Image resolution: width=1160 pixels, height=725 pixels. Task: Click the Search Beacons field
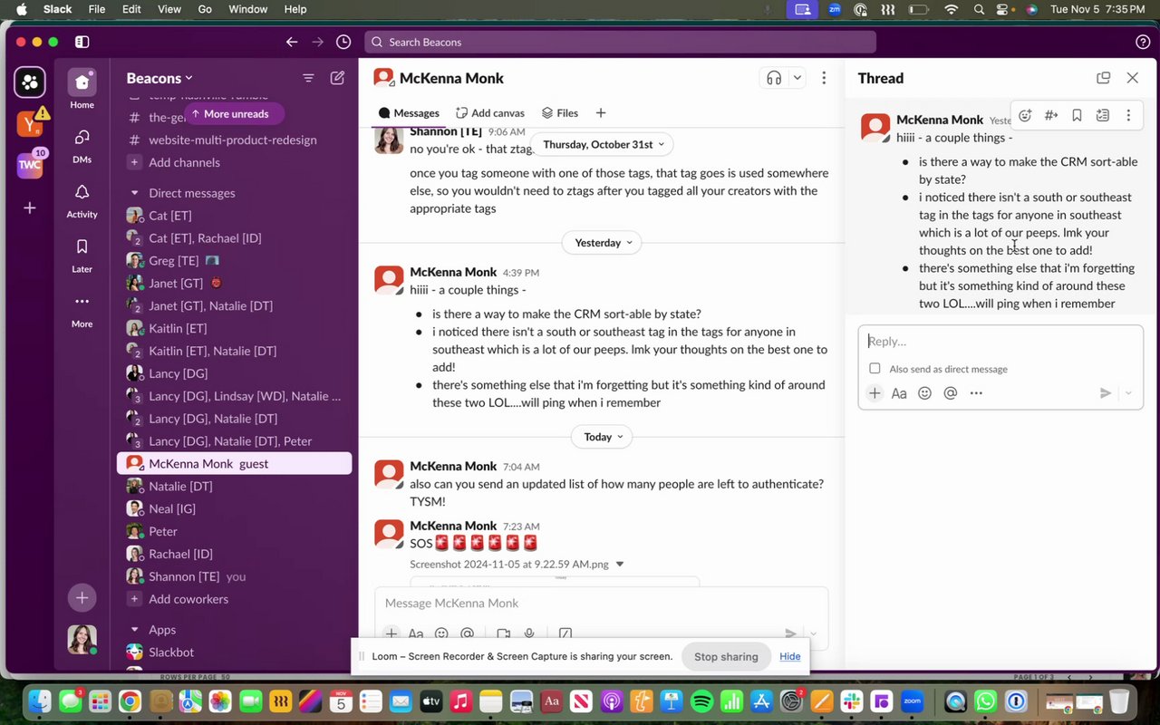[620, 42]
